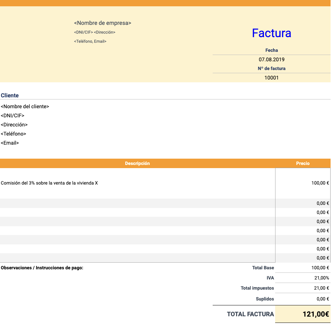Select the <Nombre de empresa> placeholder
Image resolution: width=332 pixels, height=325 pixels.
coord(102,23)
